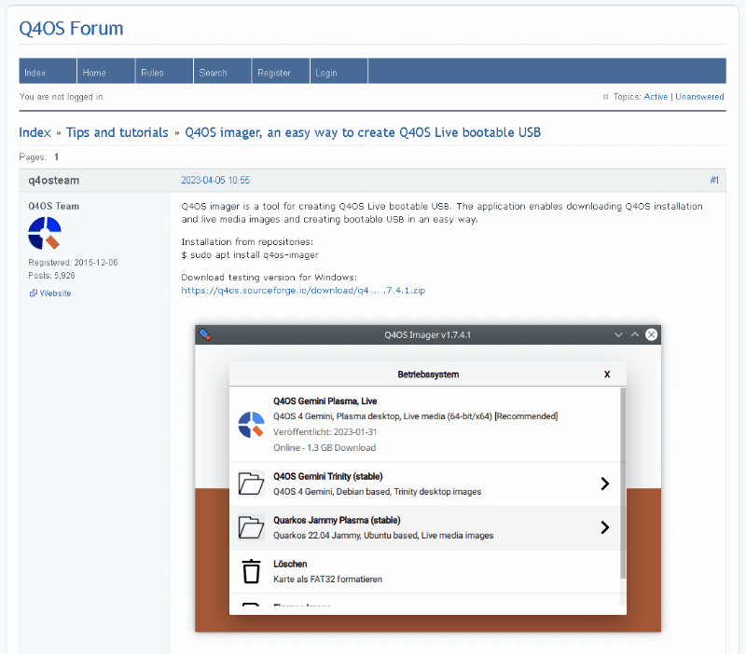The height and width of the screenshot is (654, 746).
Task: Open the Register nav item
Action: click(x=281, y=71)
